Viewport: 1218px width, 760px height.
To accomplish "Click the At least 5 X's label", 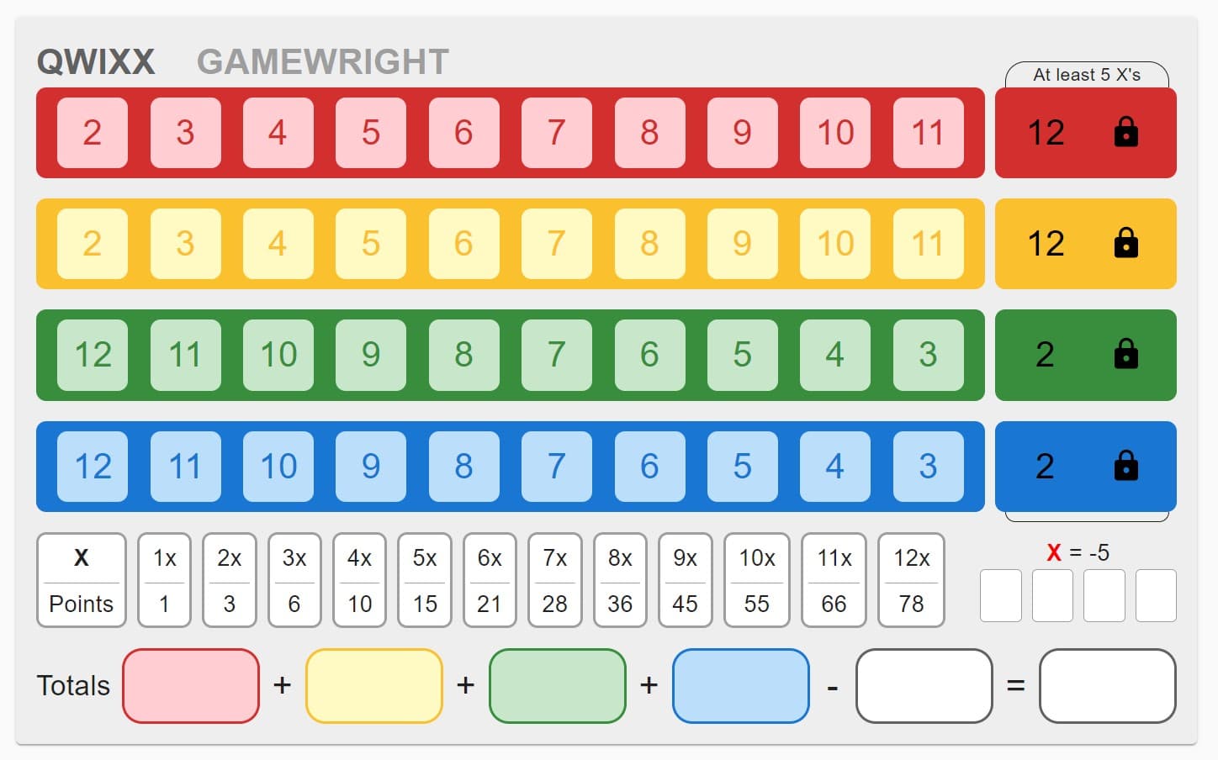I will click(x=1087, y=75).
